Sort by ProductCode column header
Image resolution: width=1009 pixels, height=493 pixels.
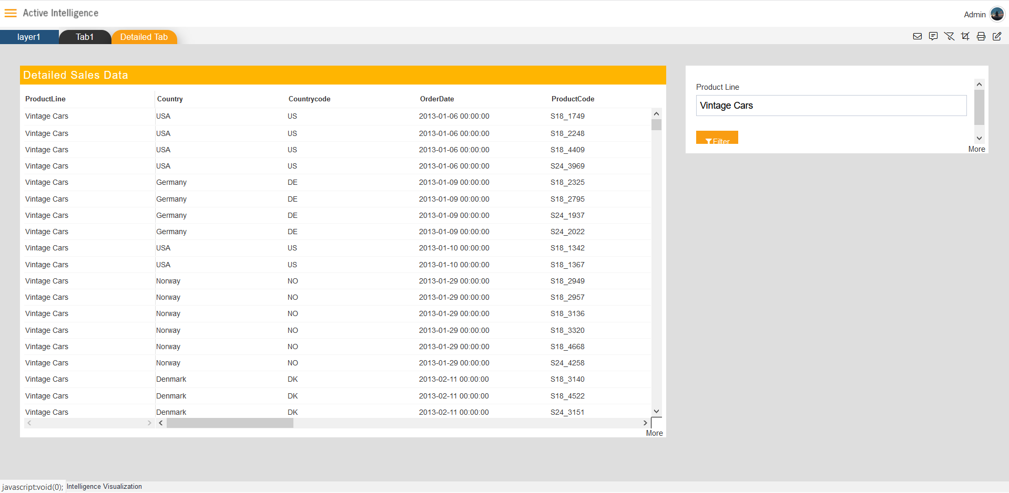573,99
